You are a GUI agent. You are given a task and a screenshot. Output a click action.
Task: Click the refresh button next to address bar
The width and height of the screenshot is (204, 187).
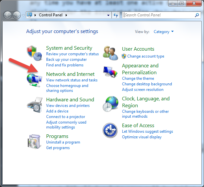coord(116,15)
